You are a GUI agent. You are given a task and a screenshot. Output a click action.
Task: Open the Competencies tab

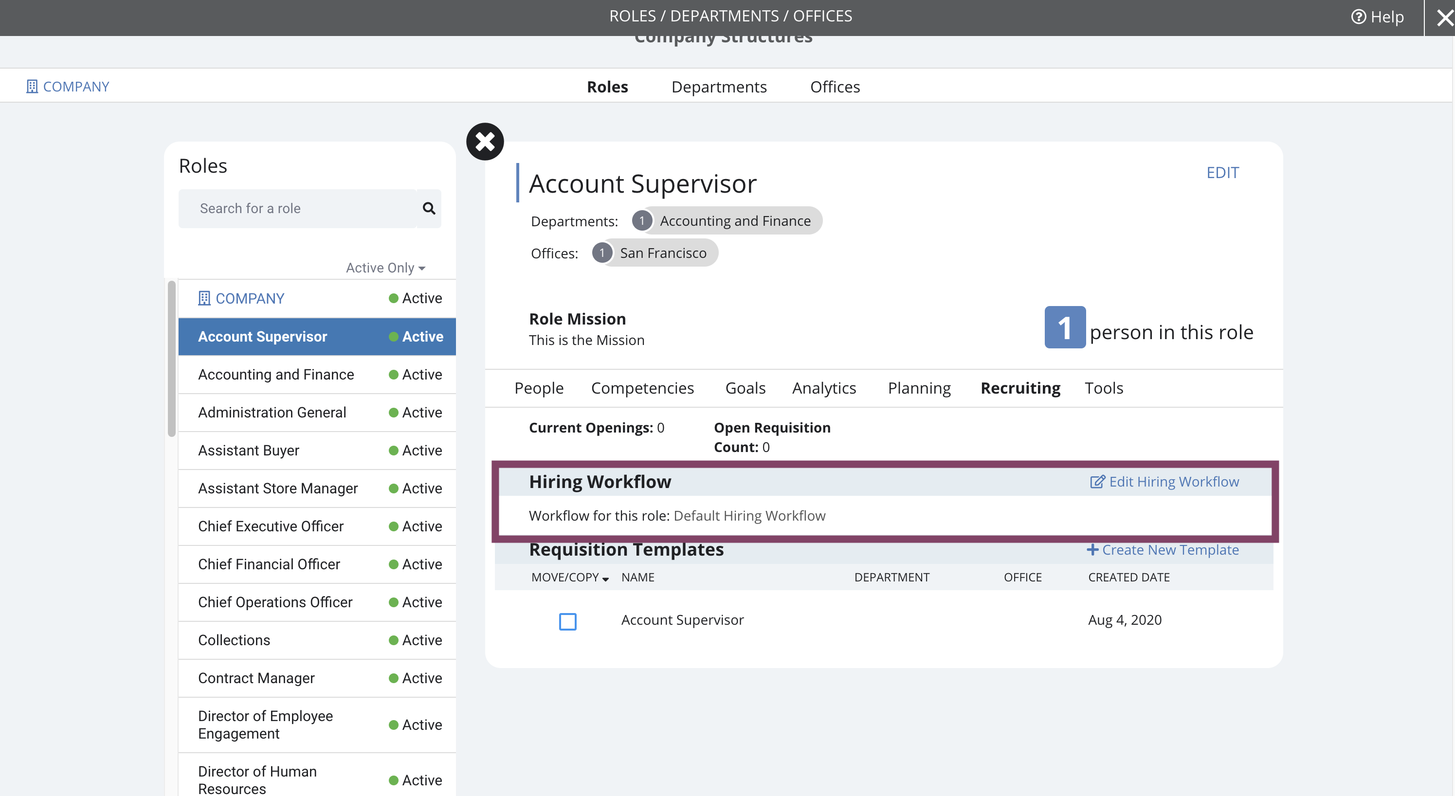click(x=642, y=388)
